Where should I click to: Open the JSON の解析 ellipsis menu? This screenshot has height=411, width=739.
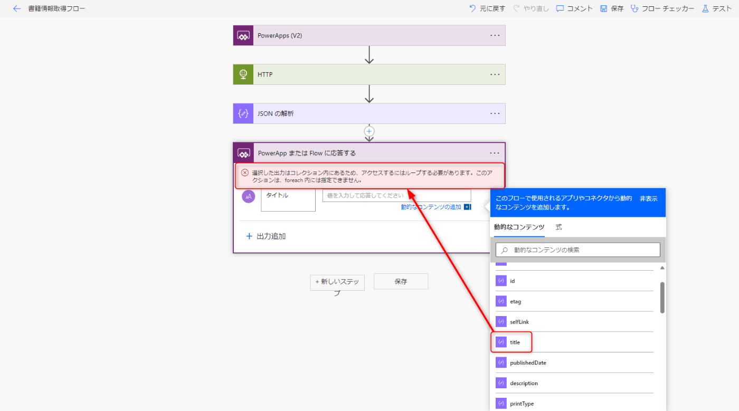tap(495, 113)
